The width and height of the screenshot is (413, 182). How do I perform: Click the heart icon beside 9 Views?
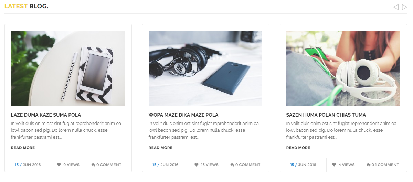pos(59,165)
